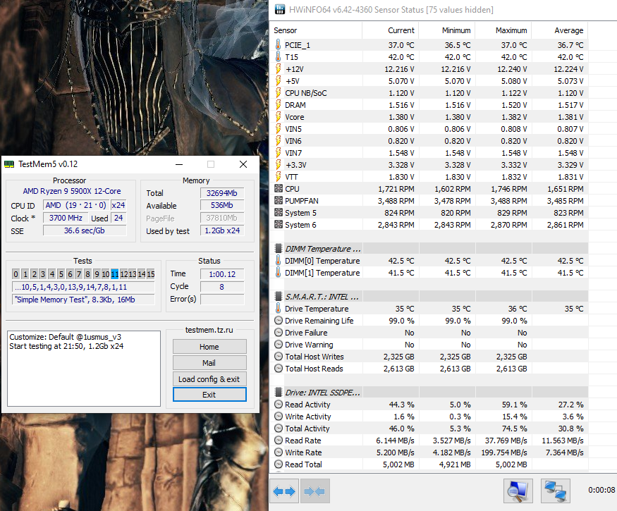This screenshot has width=617, height=511.
Task: Select the Total Host Writes row label
Action: [314, 357]
